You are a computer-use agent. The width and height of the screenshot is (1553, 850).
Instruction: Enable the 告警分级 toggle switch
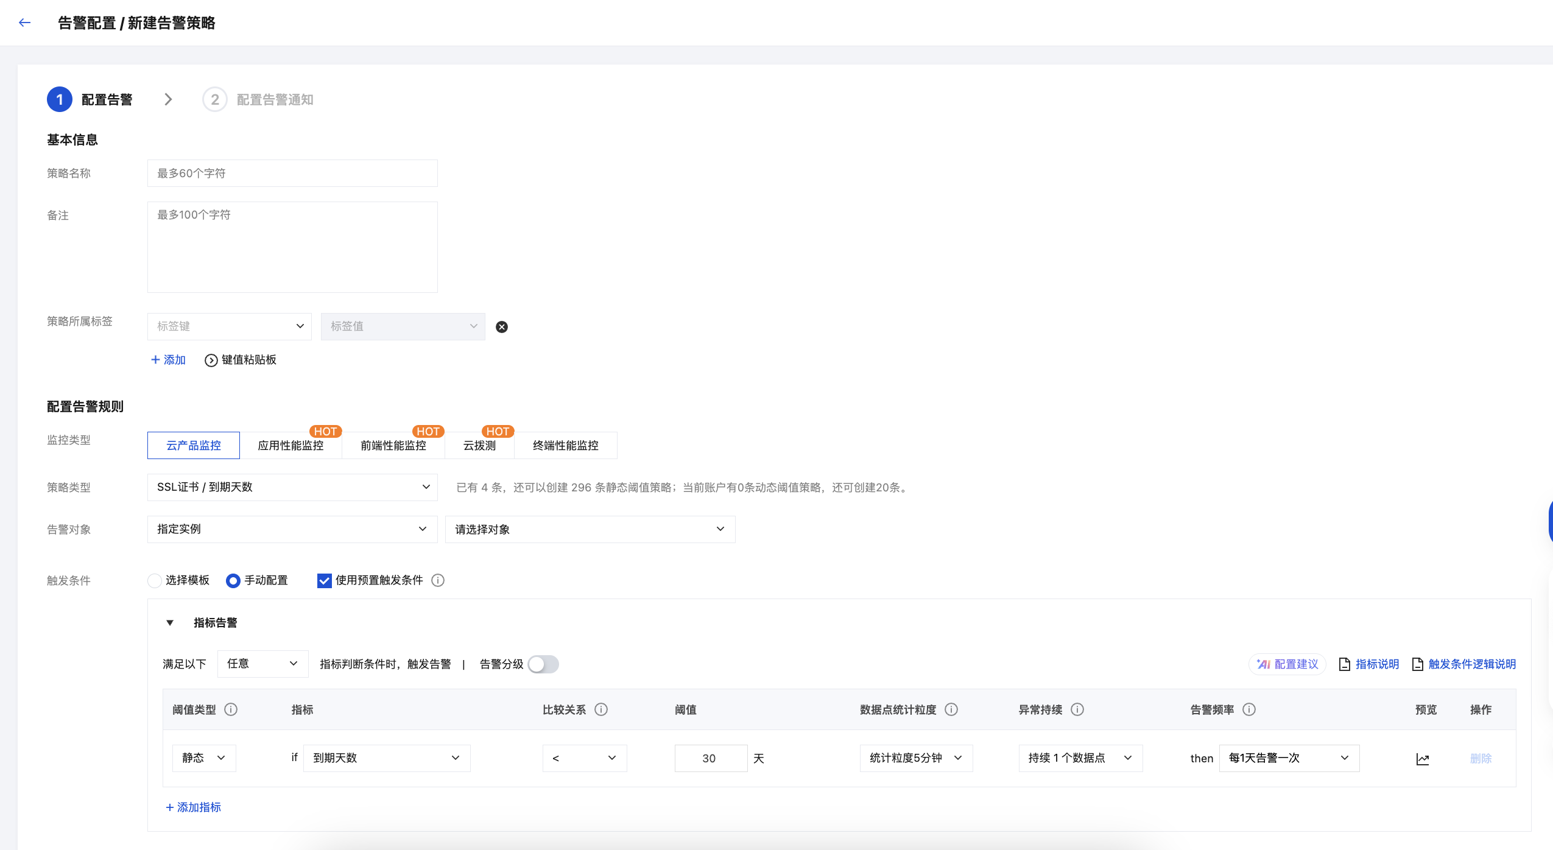tap(543, 664)
